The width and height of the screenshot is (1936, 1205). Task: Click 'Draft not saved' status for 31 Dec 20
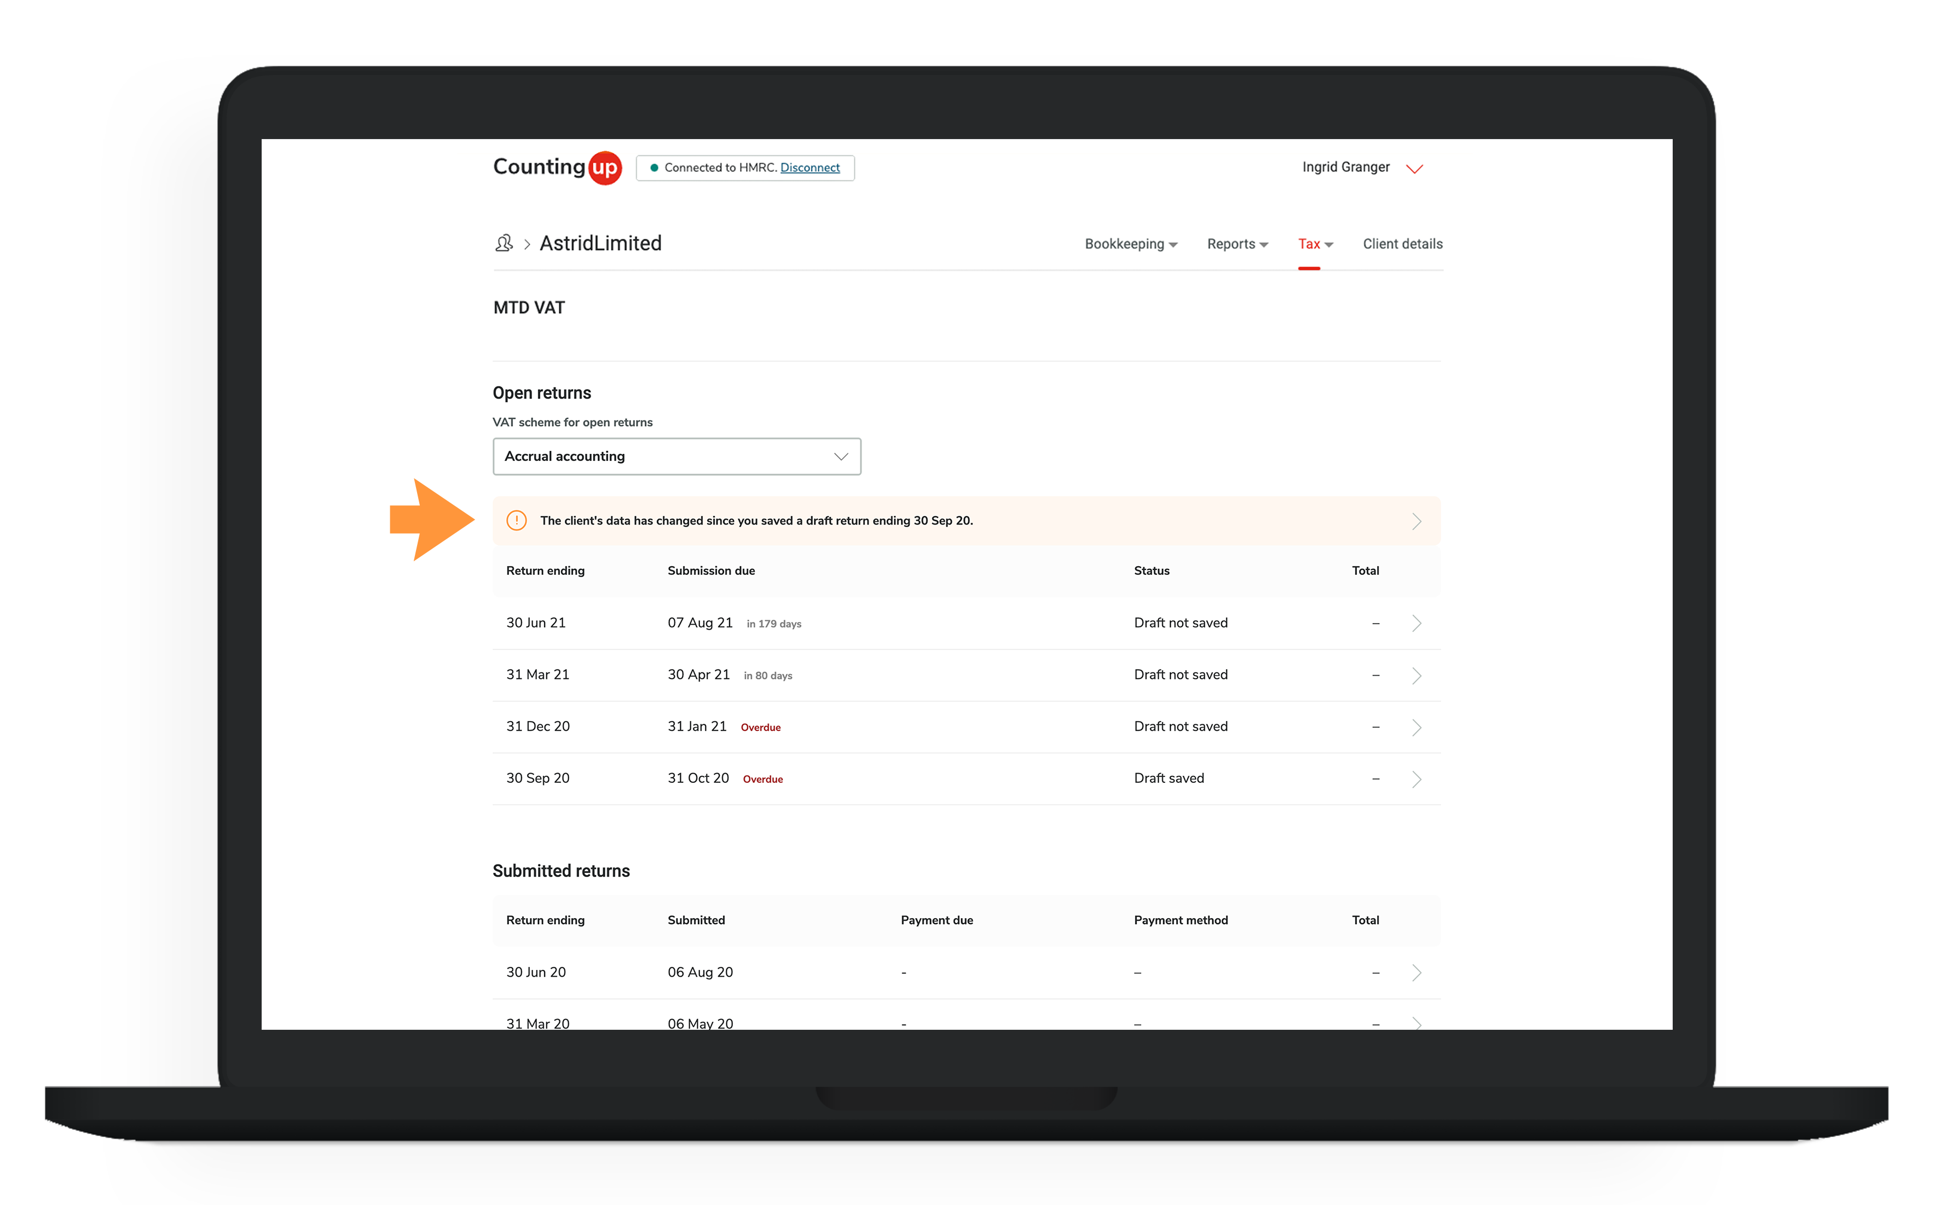(1181, 726)
